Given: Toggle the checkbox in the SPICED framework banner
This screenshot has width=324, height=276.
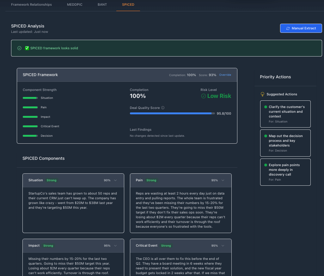Looking at the screenshot, I should [x=27, y=48].
